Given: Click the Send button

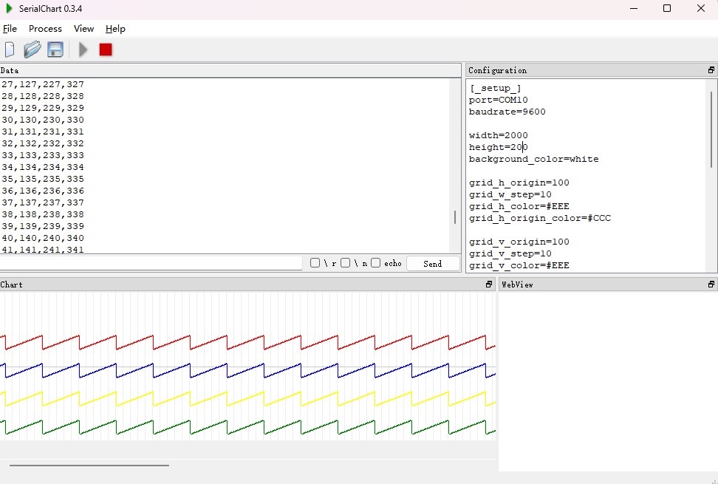Looking at the screenshot, I should tap(433, 264).
